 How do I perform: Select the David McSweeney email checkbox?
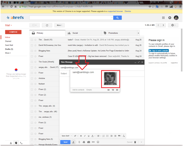pyautogui.click(x=32, y=45)
